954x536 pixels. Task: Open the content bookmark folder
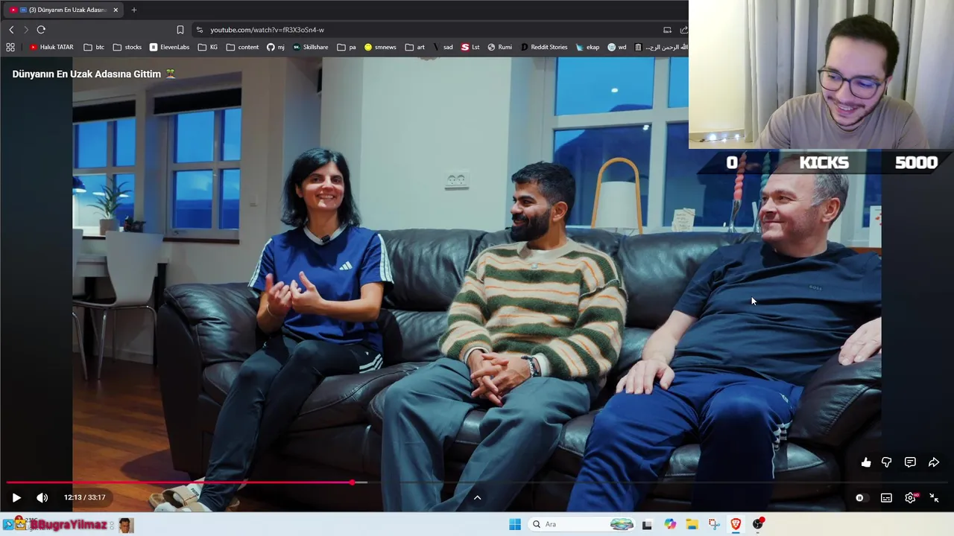click(242, 47)
